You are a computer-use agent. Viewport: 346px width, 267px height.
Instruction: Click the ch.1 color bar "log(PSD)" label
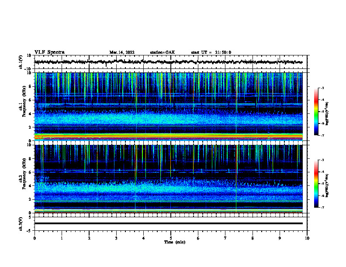tap(327, 114)
